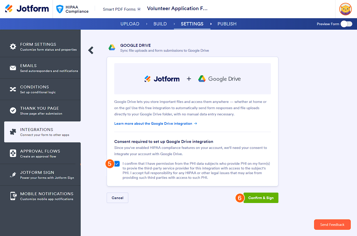Uncheck the PHI consent confirmation checkbox

tap(117, 164)
